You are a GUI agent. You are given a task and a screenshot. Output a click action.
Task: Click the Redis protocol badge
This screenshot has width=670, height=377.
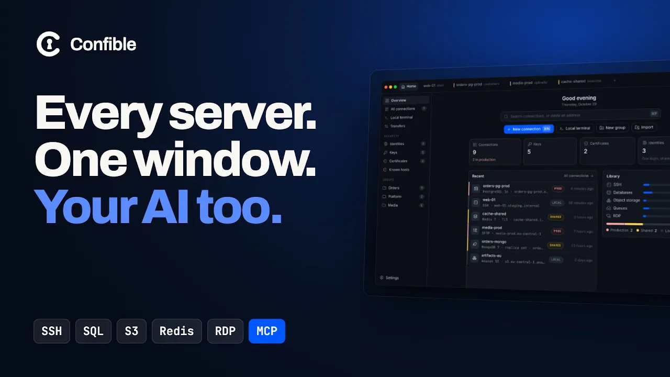pyautogui.click(x=177, y=331)
